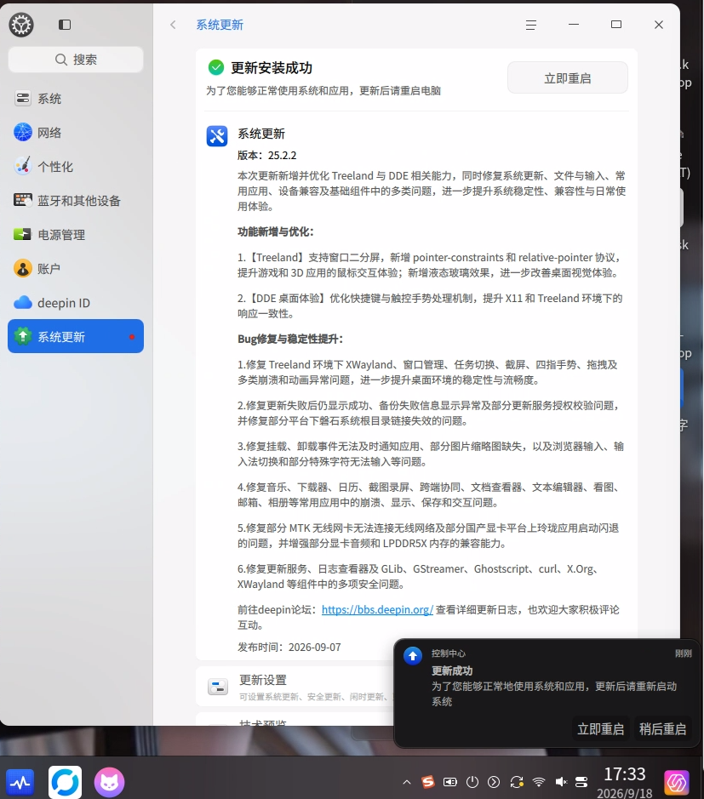Click the notification blue upload icon
The height and width of the screenshot is (799, 704).
413,655
